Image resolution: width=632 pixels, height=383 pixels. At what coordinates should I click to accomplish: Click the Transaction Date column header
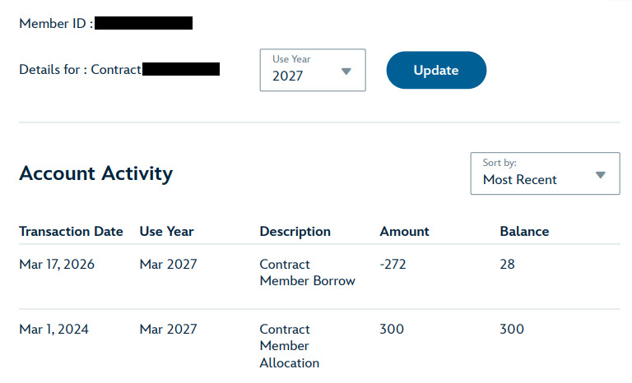point(71,231)
